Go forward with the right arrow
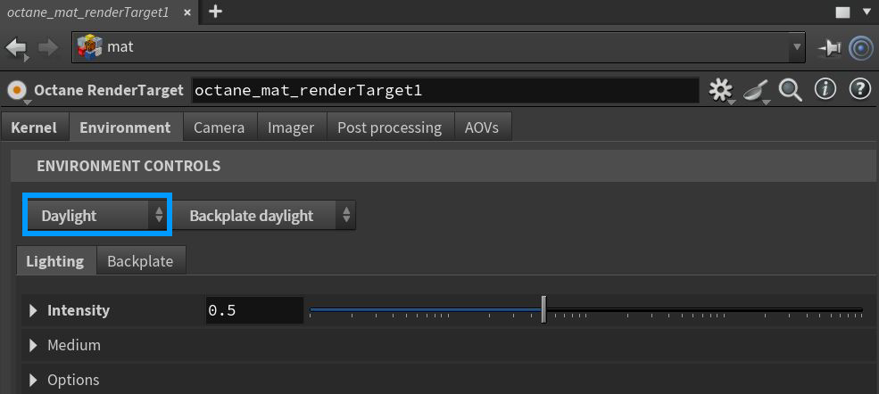This screenshot has width=879, height=394. tap(48, 47)
